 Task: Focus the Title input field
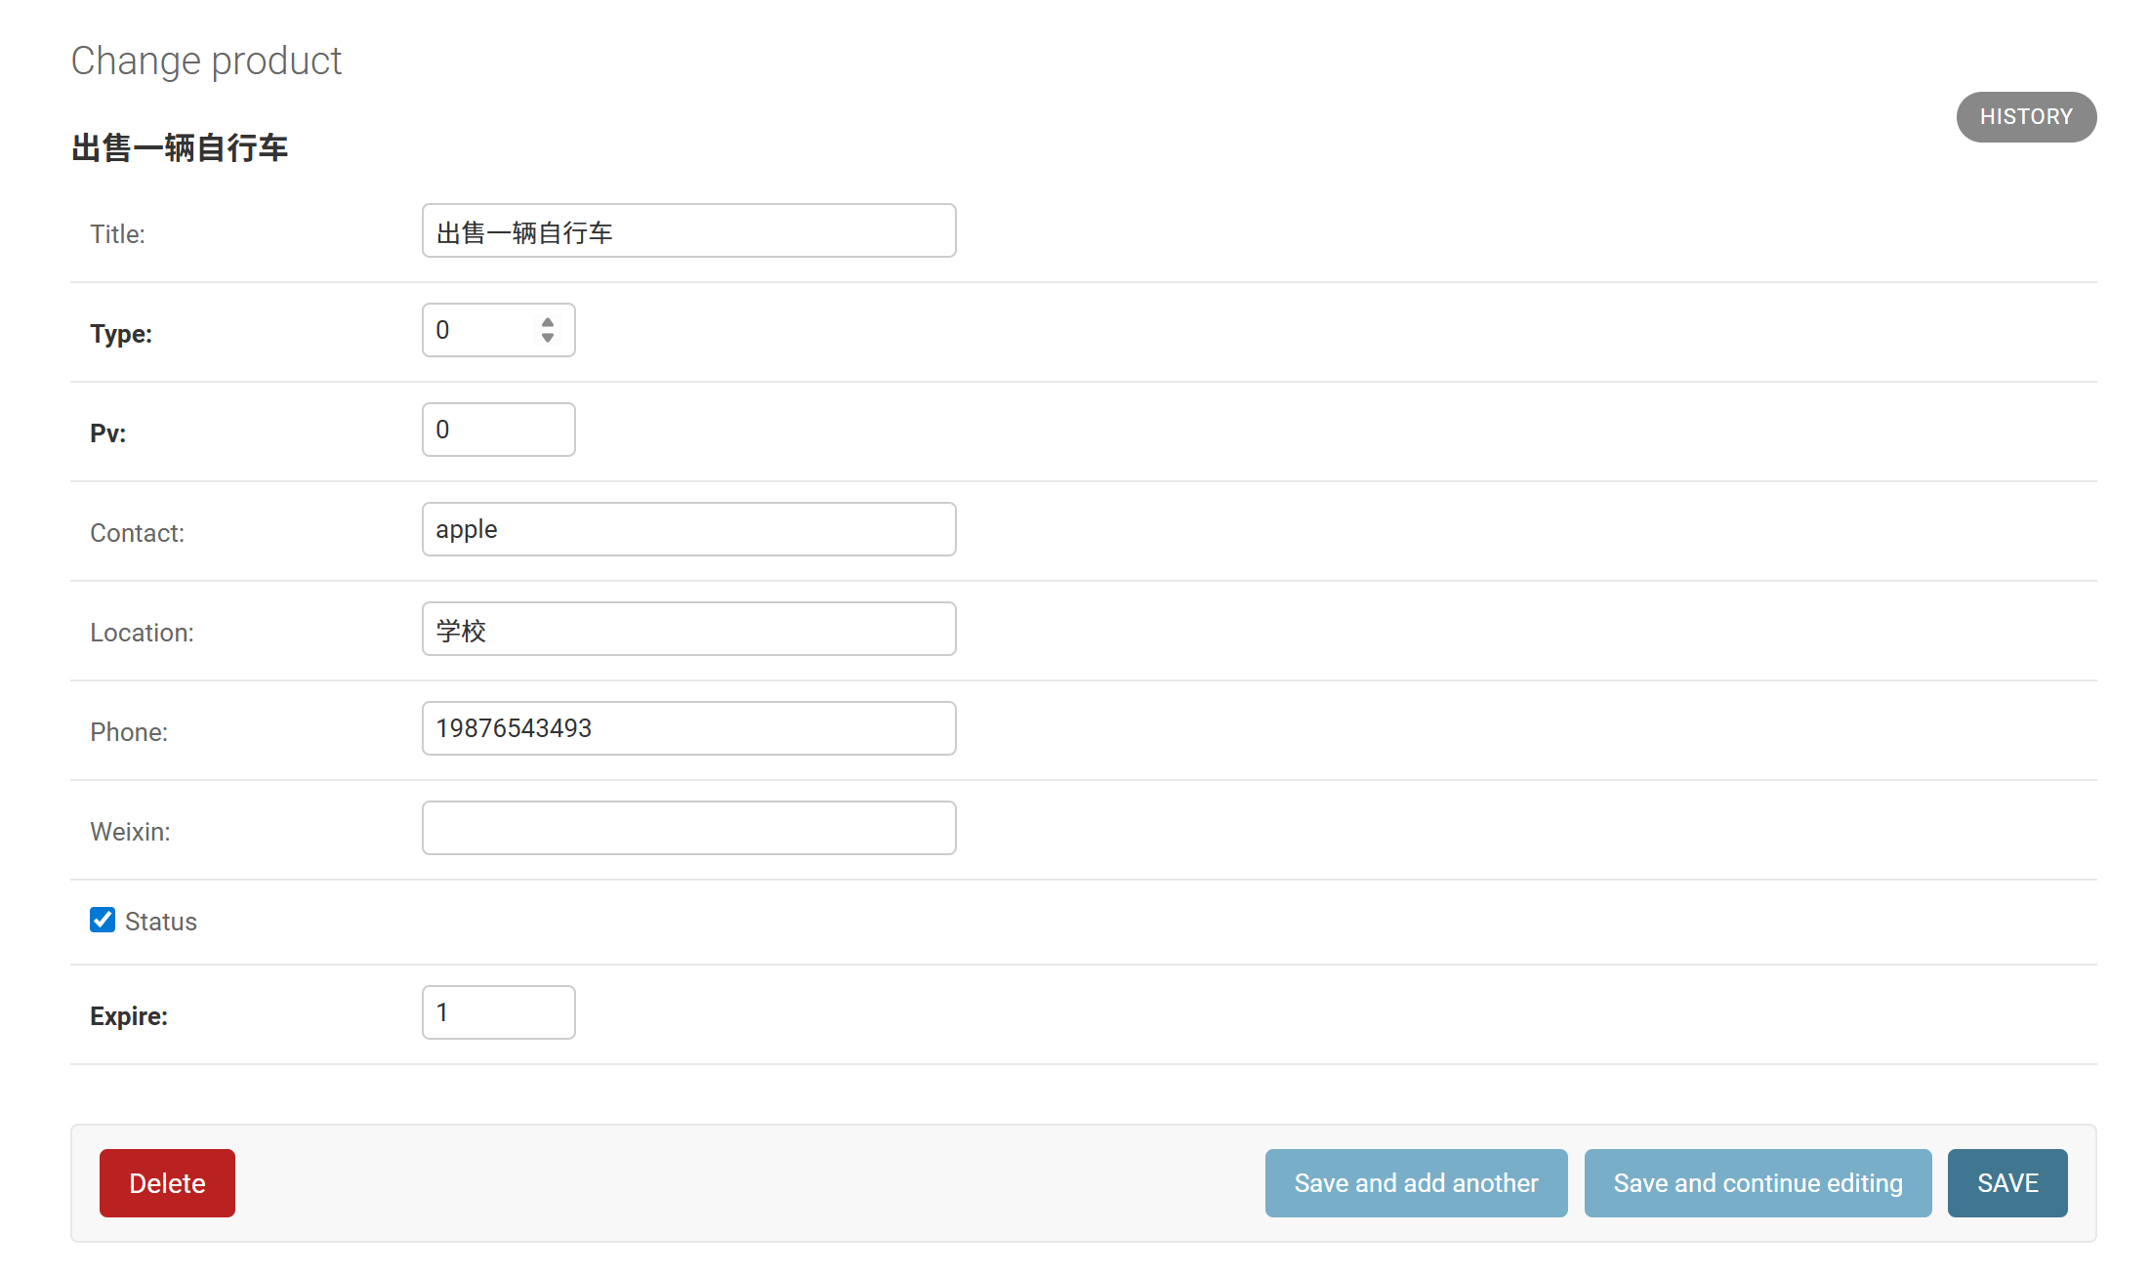(x=688, y=231)
